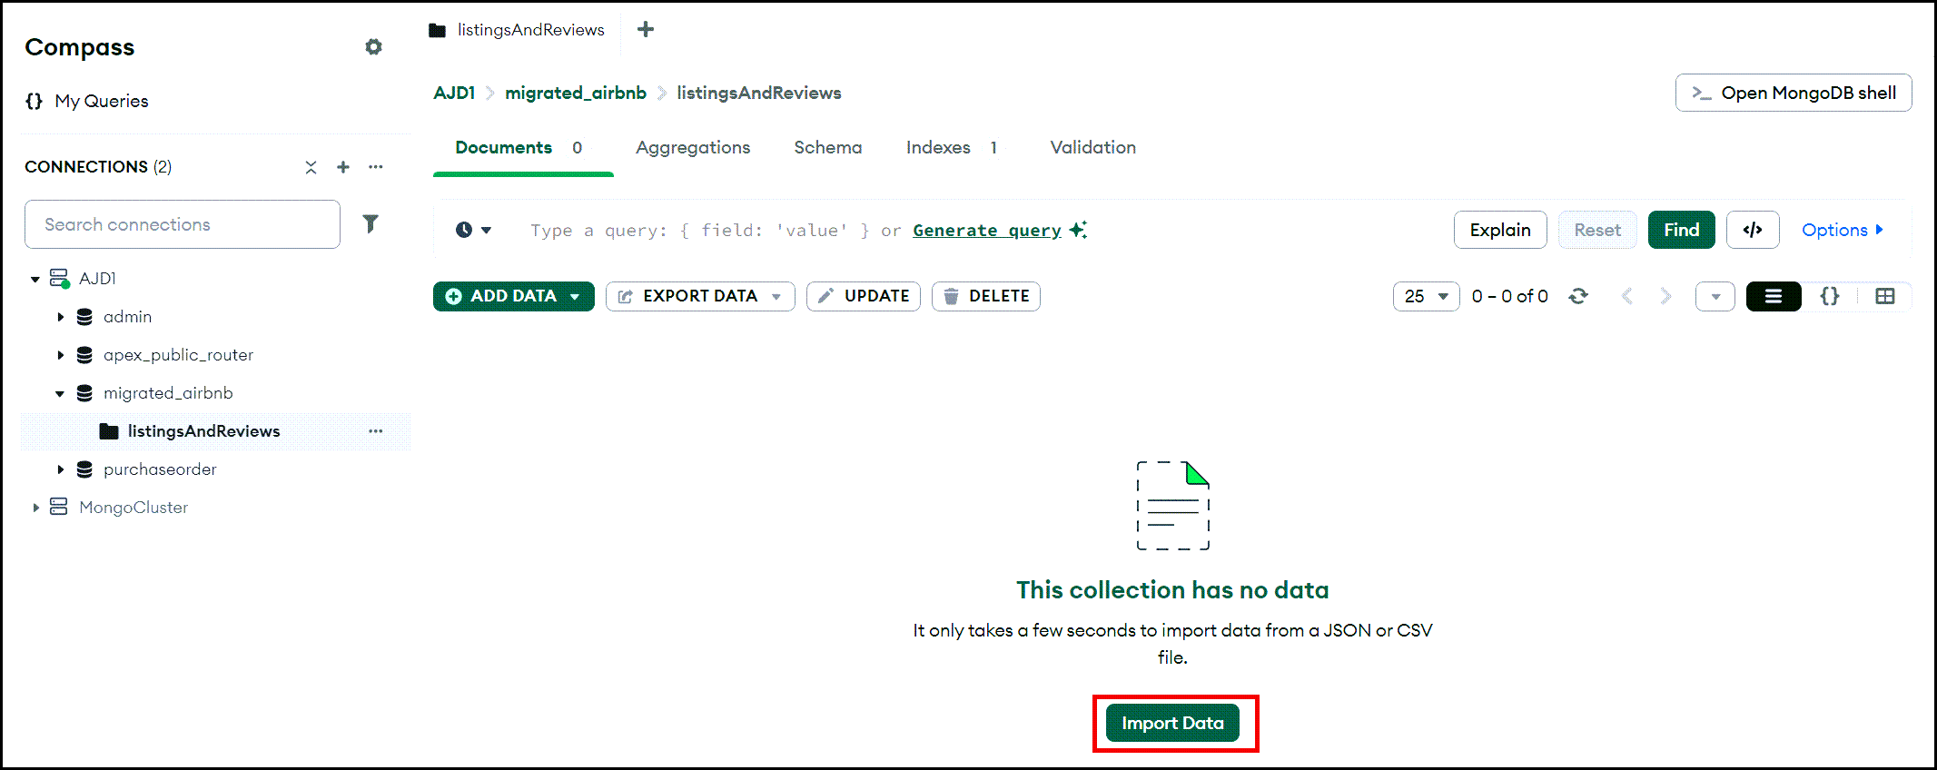
Task: Select the Indexes tab
Action: pos(952,148)
